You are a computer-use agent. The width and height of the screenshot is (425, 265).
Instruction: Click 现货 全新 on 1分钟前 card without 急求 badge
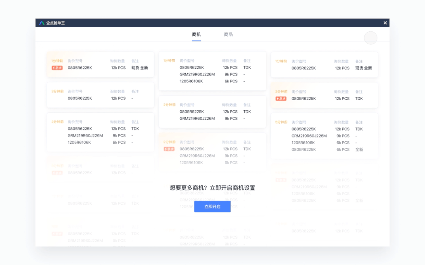click(364, 68)
